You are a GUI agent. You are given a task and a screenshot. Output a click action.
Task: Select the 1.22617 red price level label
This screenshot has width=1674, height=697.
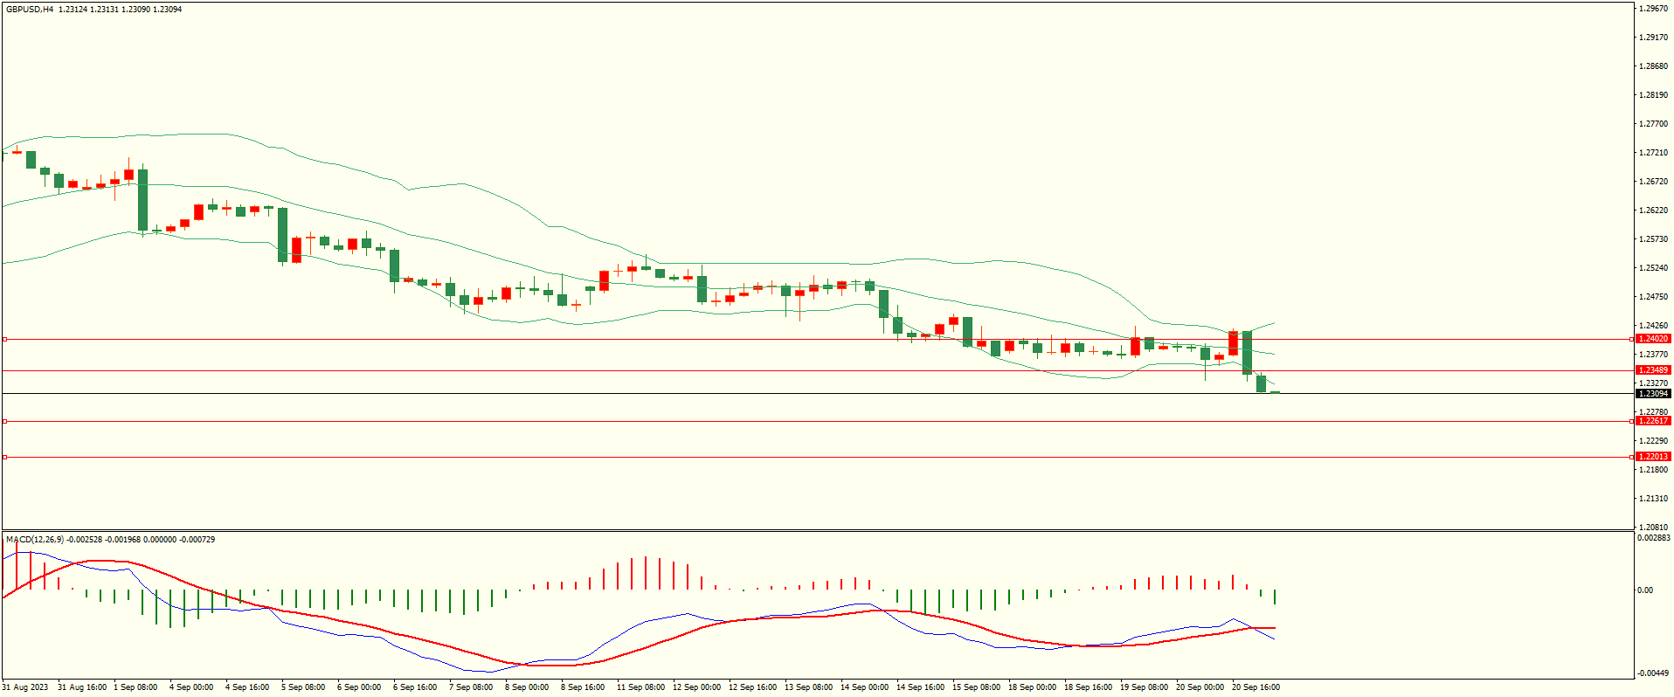(1652, 421)
